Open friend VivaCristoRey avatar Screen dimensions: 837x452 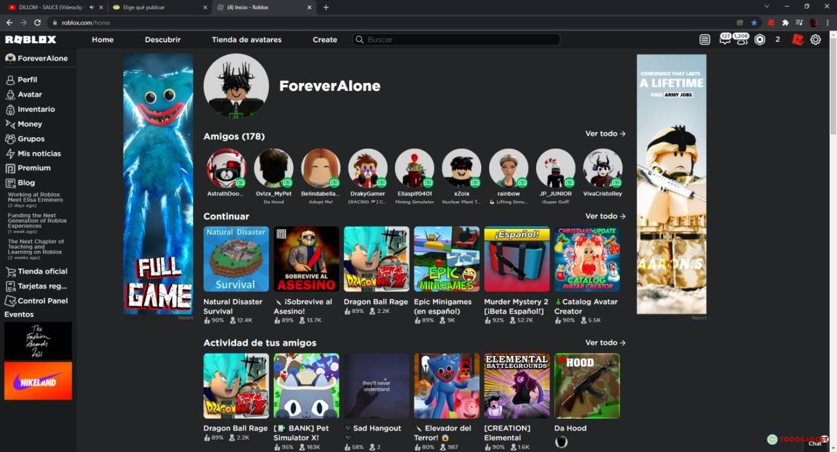click(x=603, y=169)
